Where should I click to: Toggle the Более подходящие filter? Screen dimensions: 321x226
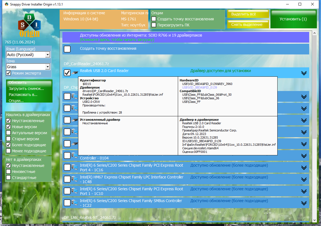9,145
